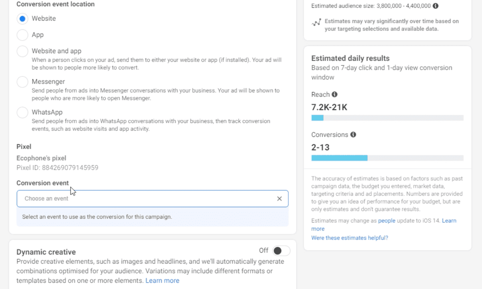Click the Reach progress bar
This screenshot has height=289, width=482.
point(387,118)
